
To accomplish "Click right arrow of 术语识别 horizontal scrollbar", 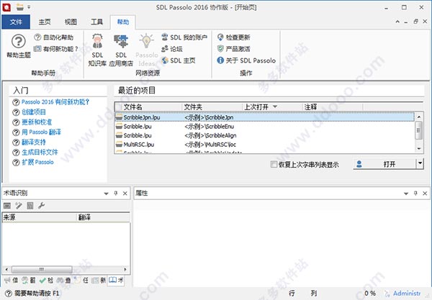I will (x=125, y=269).
